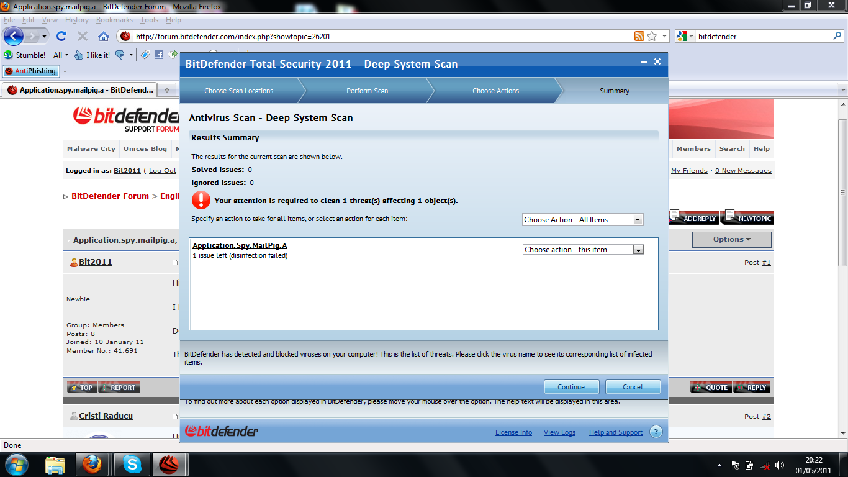
Task: Open AntiPhishing toolbar dropdown arrow
Action: coord(65,71)
